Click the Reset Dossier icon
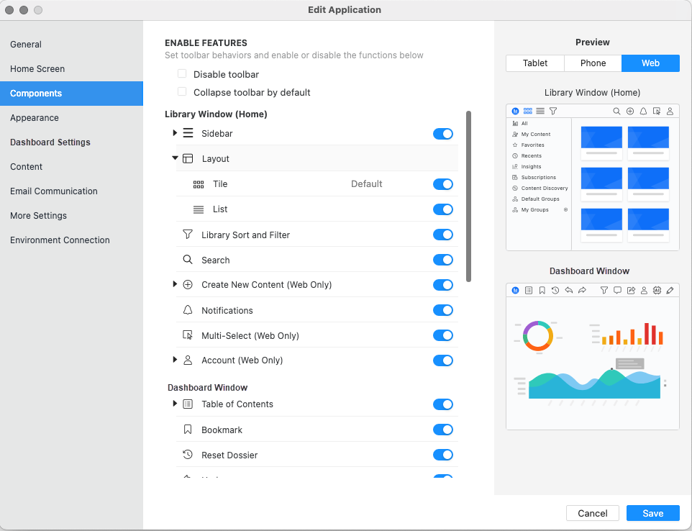This screenshot has width=692, height=531. pos(188,455)
